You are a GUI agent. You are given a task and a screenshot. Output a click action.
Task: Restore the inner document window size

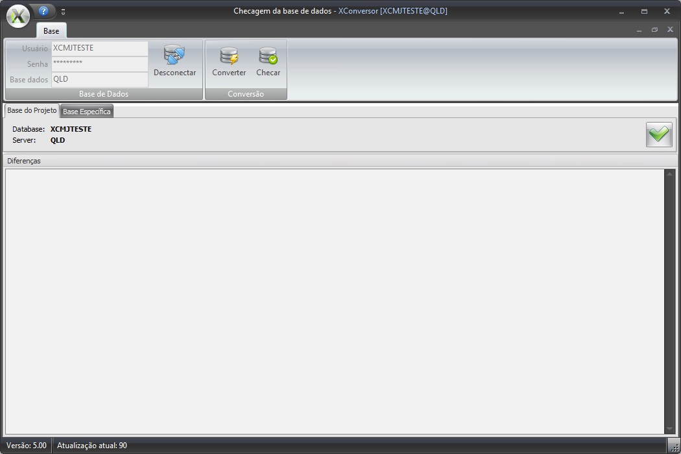point(654,30)
